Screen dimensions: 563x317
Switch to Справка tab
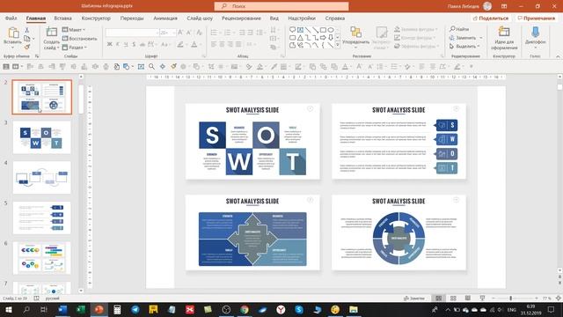tap(334, 18)
